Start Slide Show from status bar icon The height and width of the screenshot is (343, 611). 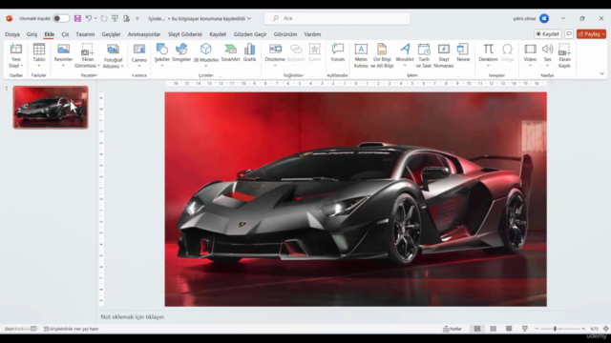[524, 329]
